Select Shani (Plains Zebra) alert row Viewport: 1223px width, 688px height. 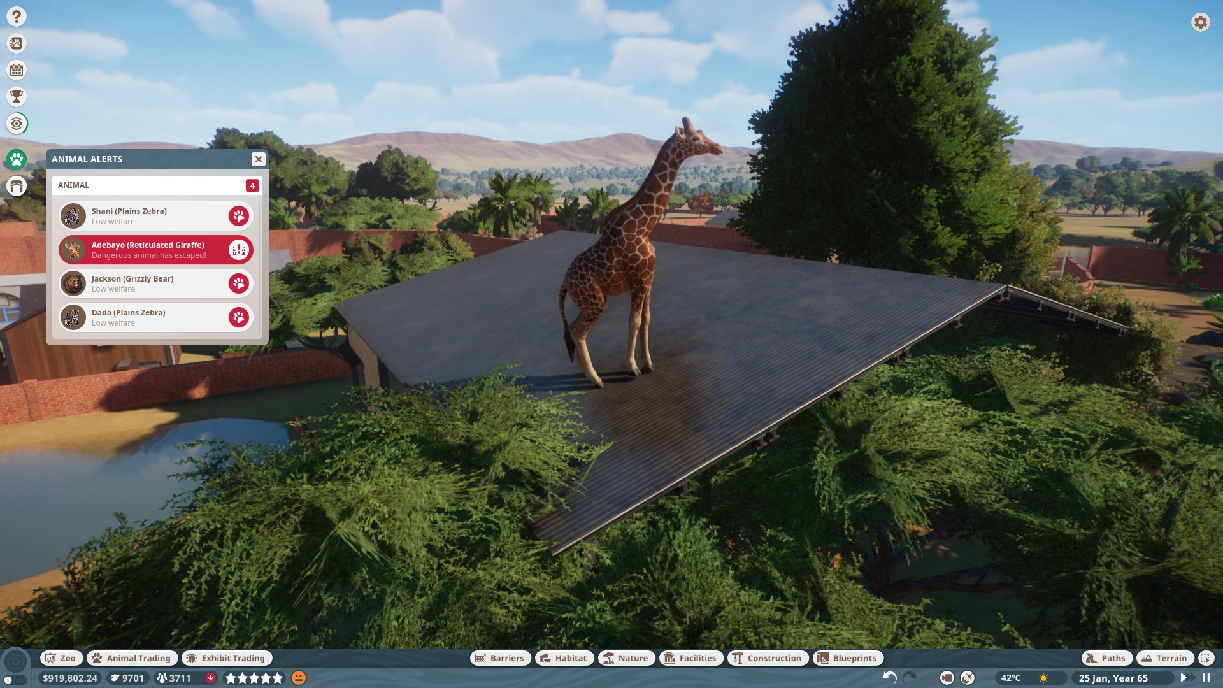(156, 216)
